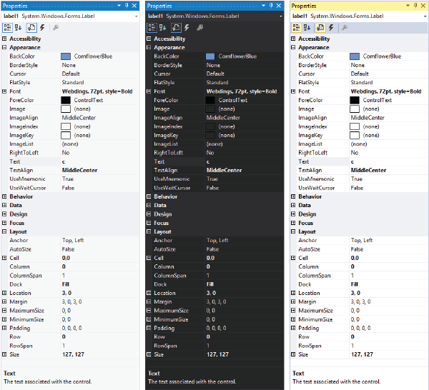Click wrench Property Pages icon in left panel
The width and height of the screenshot is (429, 390).
[56, 28]
